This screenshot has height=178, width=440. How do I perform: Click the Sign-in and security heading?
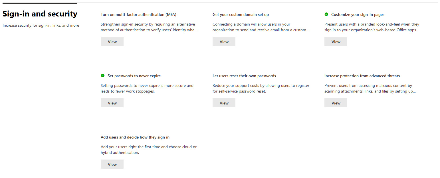click(x=40, y=14)
